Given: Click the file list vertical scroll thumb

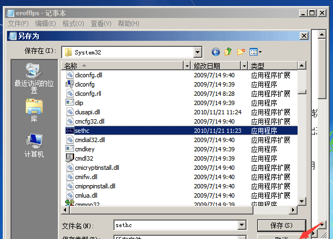Looking at the screenshot, I should (302, 92).
